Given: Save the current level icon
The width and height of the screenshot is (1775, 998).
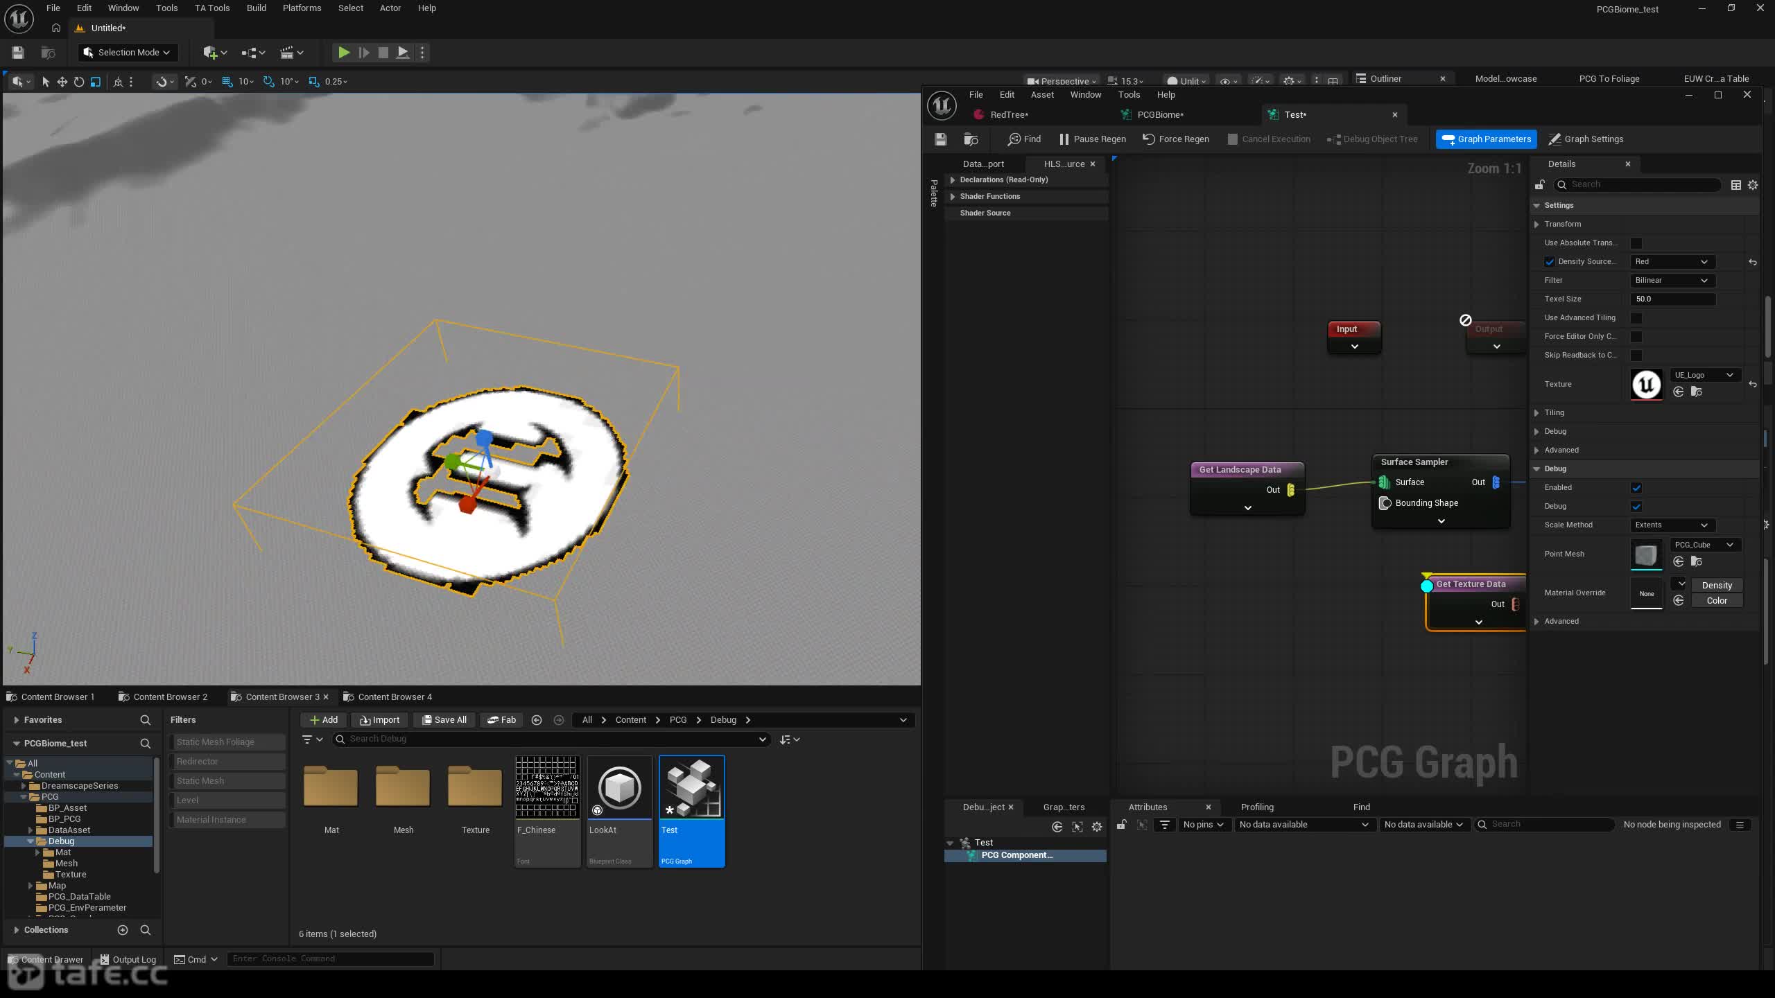Looking at the screenshot, I should point(18,53).
